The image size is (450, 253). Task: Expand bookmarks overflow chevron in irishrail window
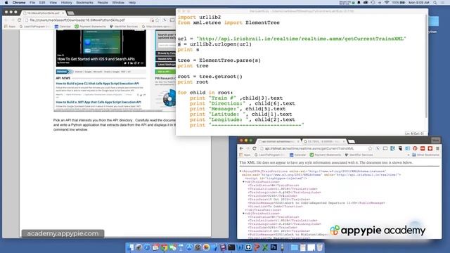408,155
